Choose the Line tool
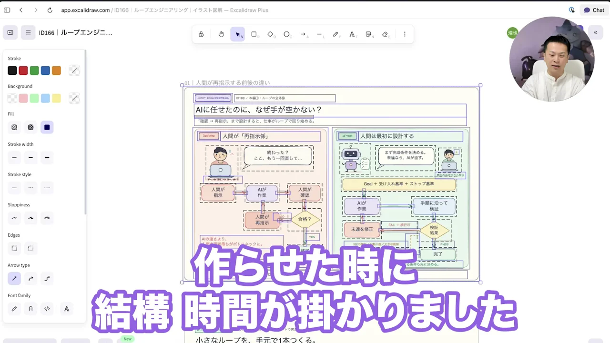The image size is (610, 343). pyautogui.click(x=319, y=34)
